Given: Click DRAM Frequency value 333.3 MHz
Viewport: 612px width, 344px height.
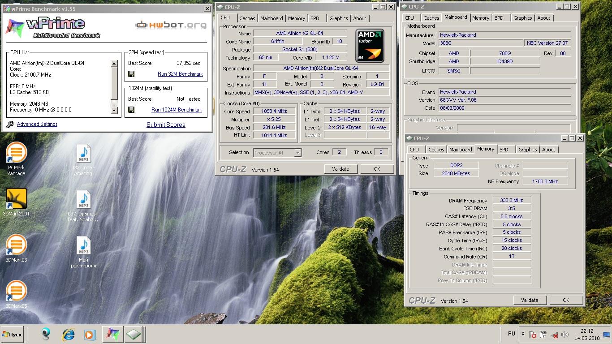Looking at the screenshot, I should coord(512,201).
